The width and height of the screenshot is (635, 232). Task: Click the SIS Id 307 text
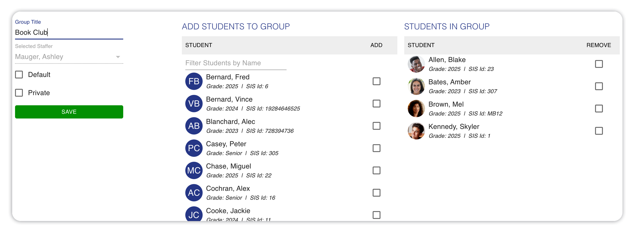pos(483,91)
